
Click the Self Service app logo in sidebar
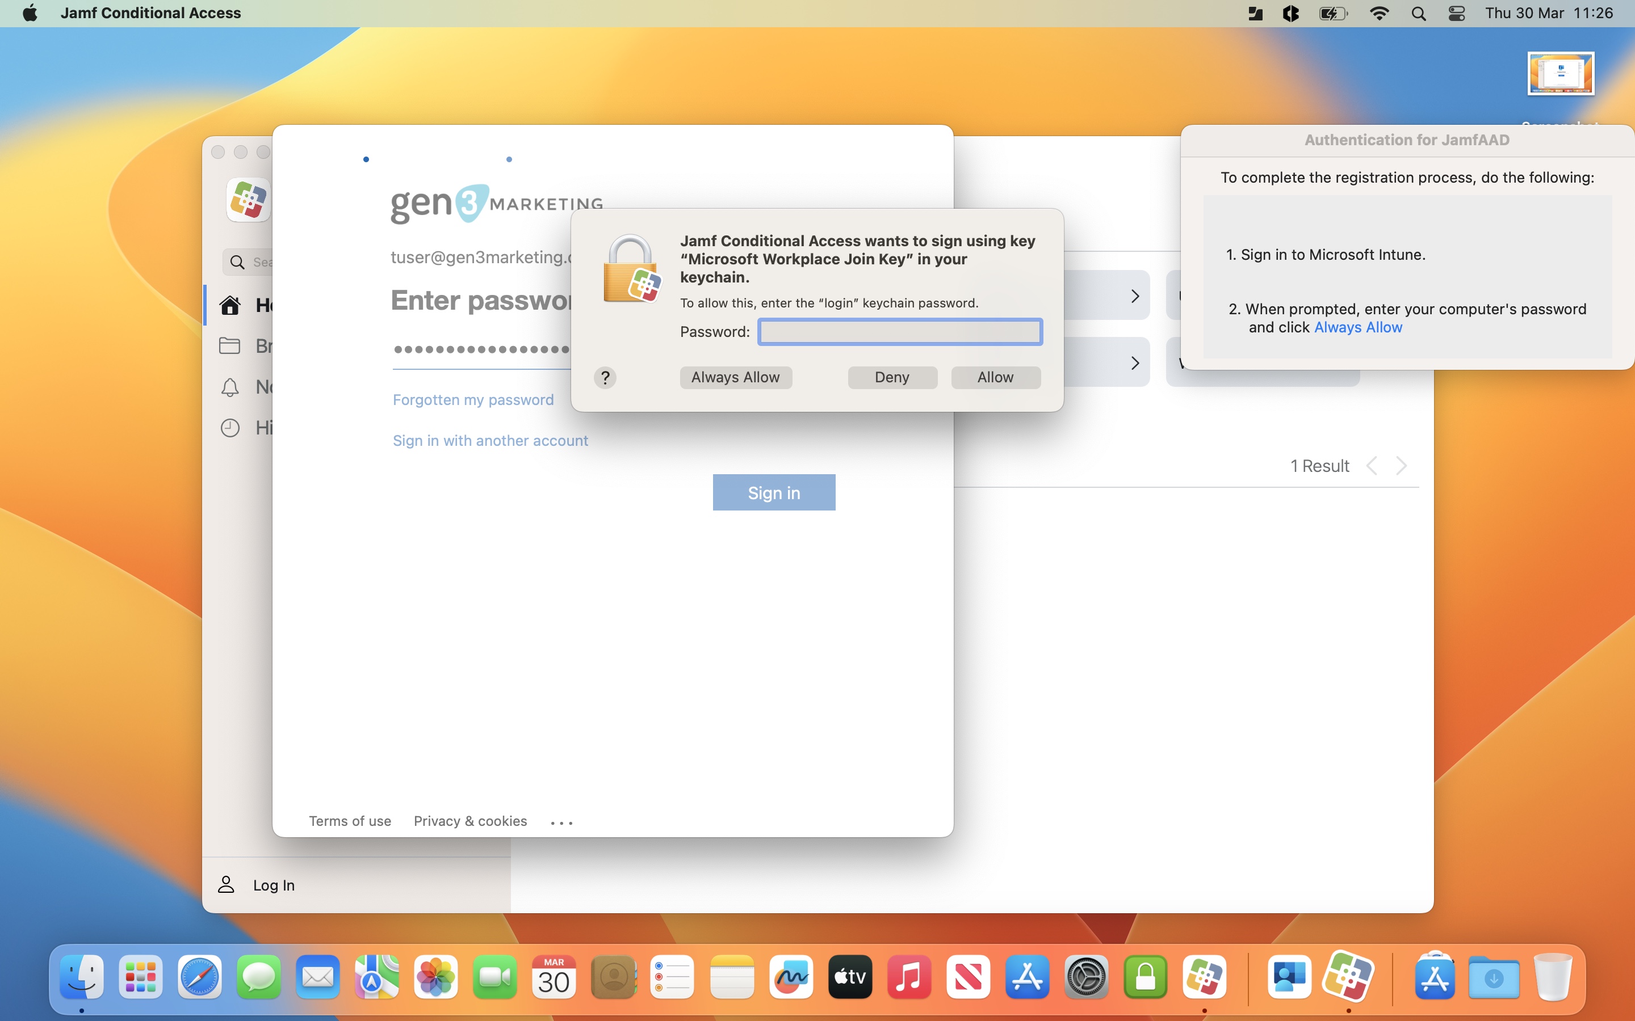coord(248,200)
